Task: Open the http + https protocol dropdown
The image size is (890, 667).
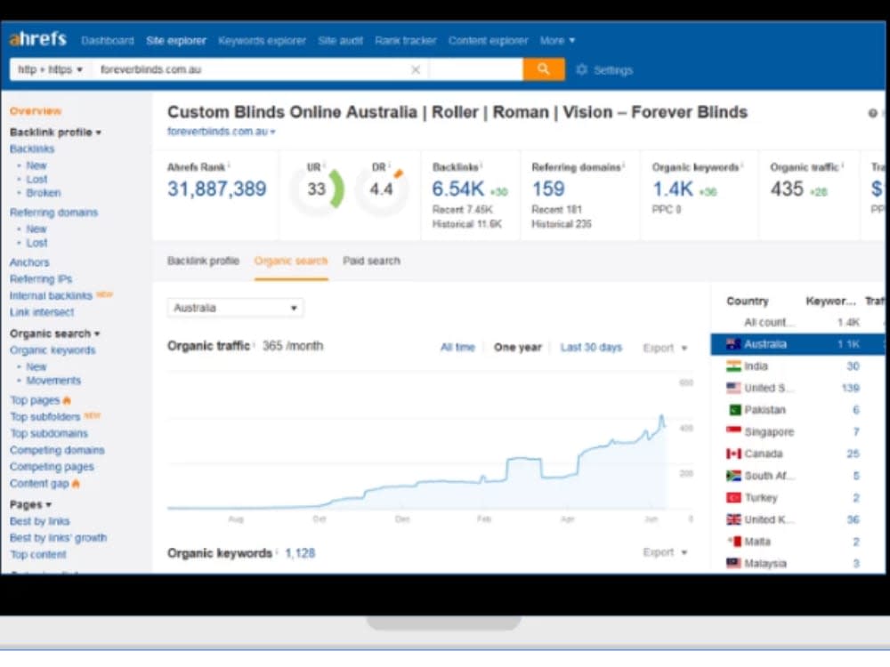Action: click(x=49, y=69)
